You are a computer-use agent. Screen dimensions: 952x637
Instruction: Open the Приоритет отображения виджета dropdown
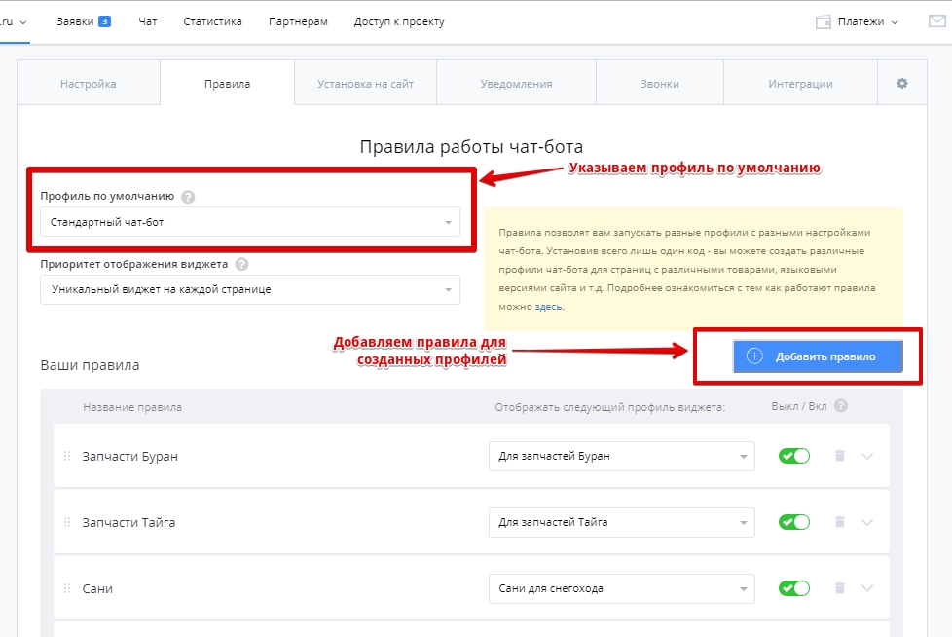pyautogui.click(x=250, y=289)
